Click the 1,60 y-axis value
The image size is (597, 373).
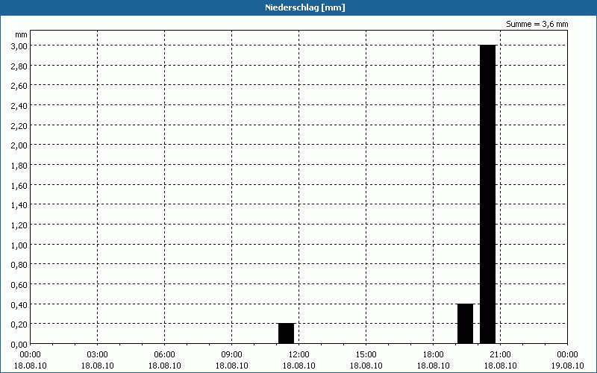pyautogui.click(x=19, y=185)
